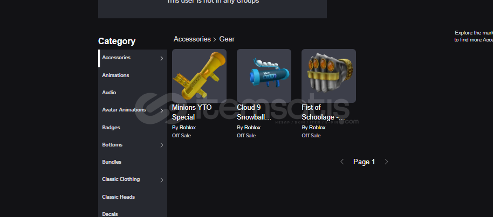Image resolution: width=493 pixels, height=217 pixels.
Task: Click the Accessories breadcrumb link
Action: click(192, 39)
